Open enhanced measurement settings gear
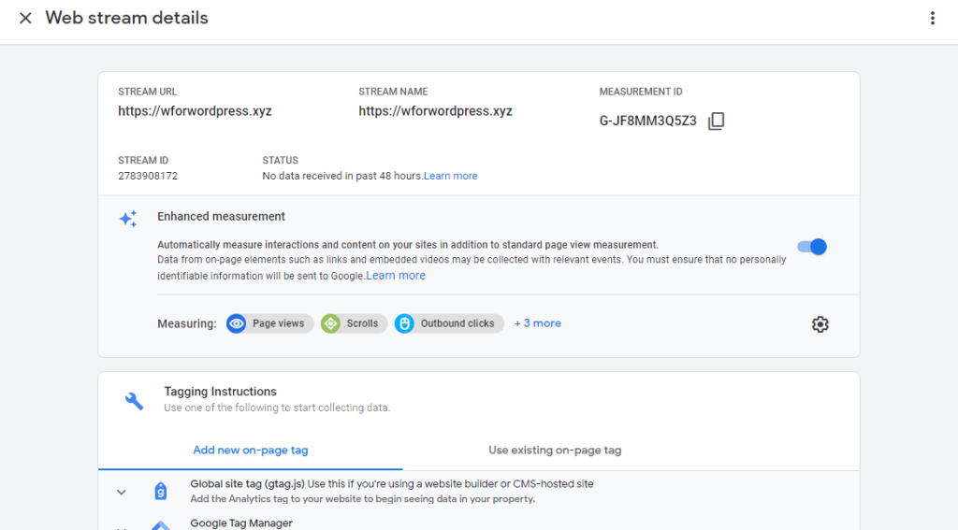Image resolution: width=958 pixels, height=530 pixels. (820, 324)
